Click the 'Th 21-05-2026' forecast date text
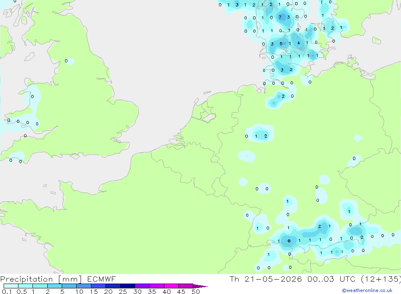 coord(266,279)
